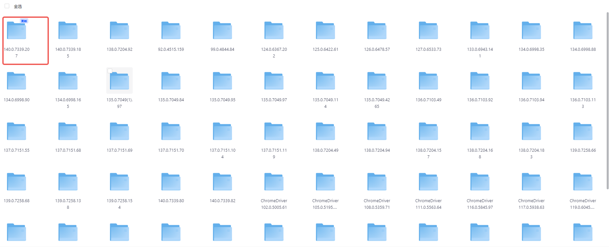
Task: Select the ChromeDriver 117.0.5938.63 folder thumbnail
Action: point(531,182)
